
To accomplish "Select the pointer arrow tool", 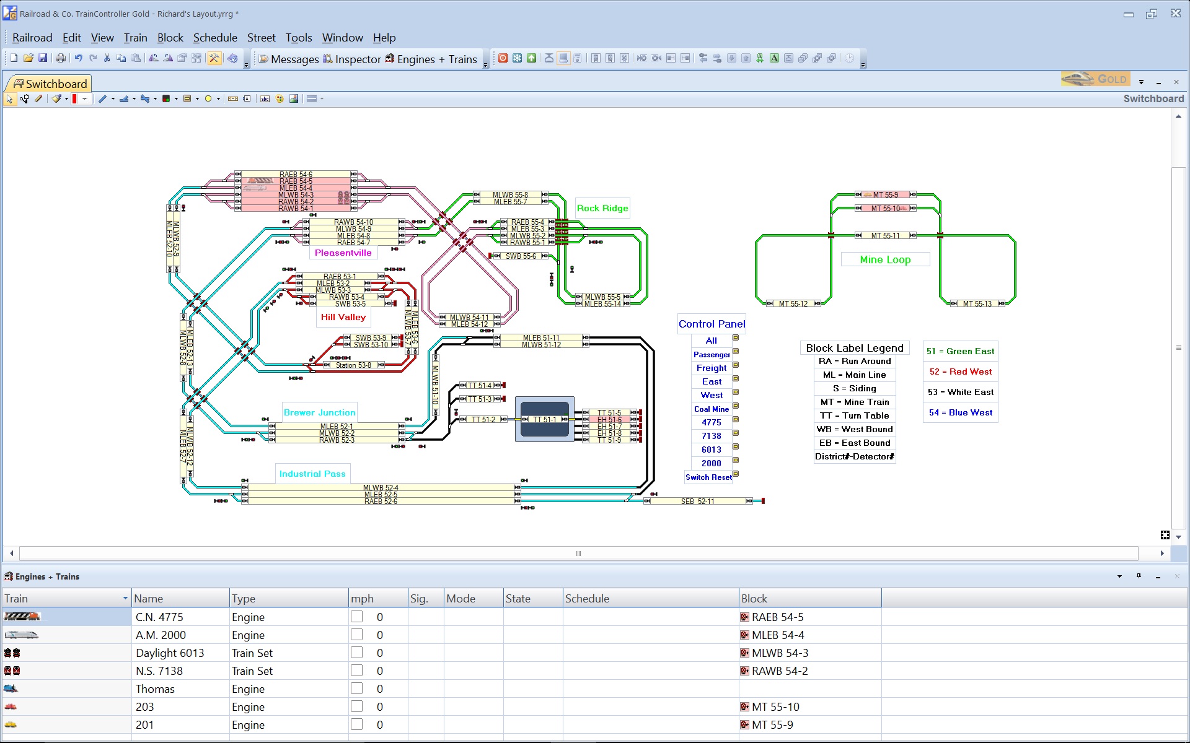I will (10, 98).
